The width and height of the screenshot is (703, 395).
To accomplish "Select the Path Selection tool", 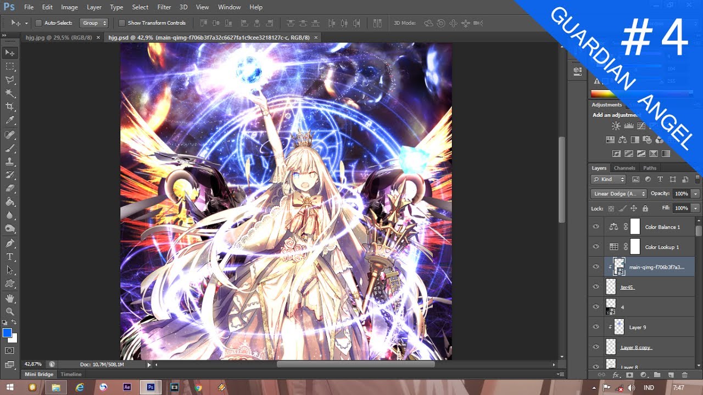I will (10, 270).
